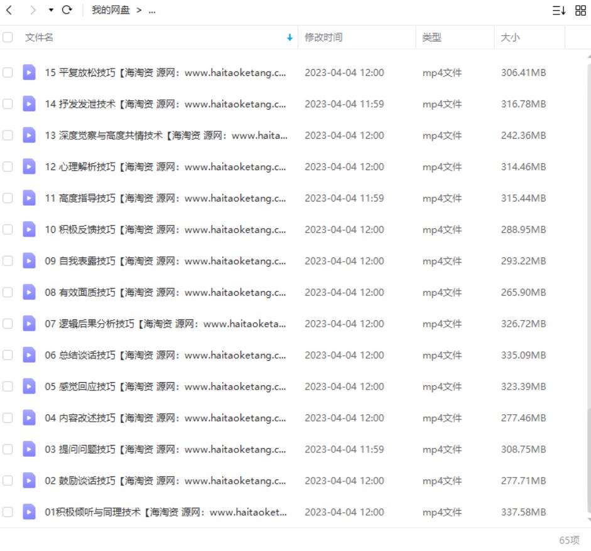Check the box for 06 总结谈话技巧
The height and width of the screenshot is (551, 591).
(x=8, y=355)
